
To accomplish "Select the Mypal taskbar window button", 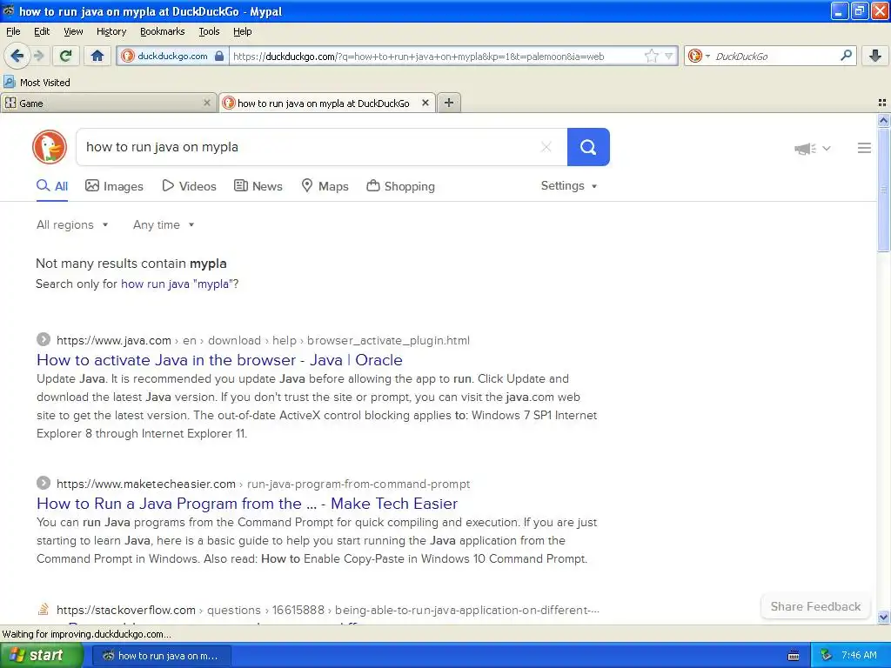I will pyautogui.click(x=161, y=656).
